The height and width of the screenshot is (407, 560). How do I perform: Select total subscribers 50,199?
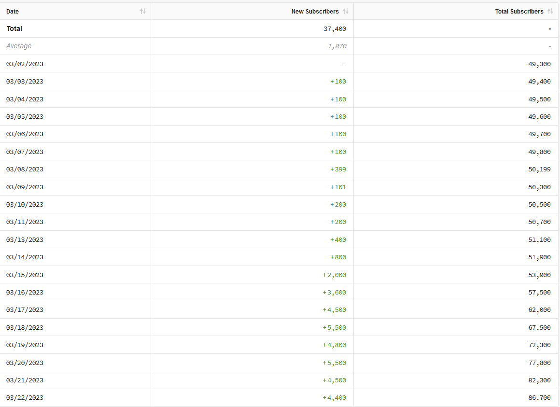539,169
